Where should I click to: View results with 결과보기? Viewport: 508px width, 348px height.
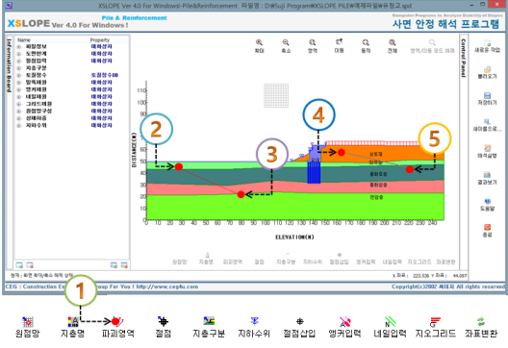point(487,175)
